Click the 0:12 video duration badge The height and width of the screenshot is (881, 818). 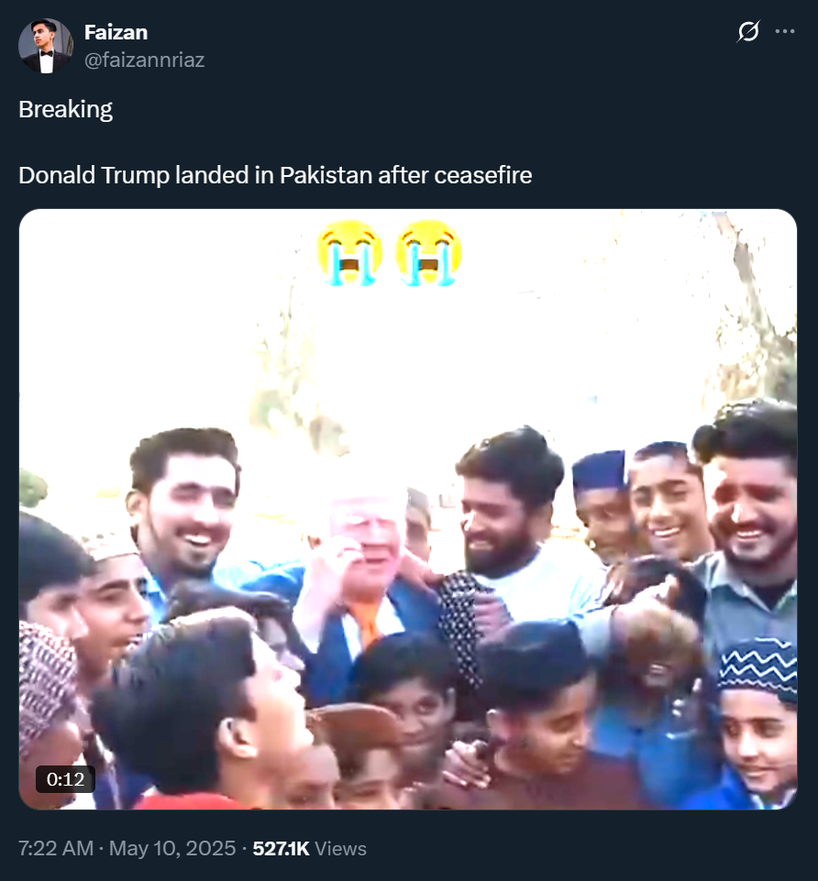click(x=65, y=779)
